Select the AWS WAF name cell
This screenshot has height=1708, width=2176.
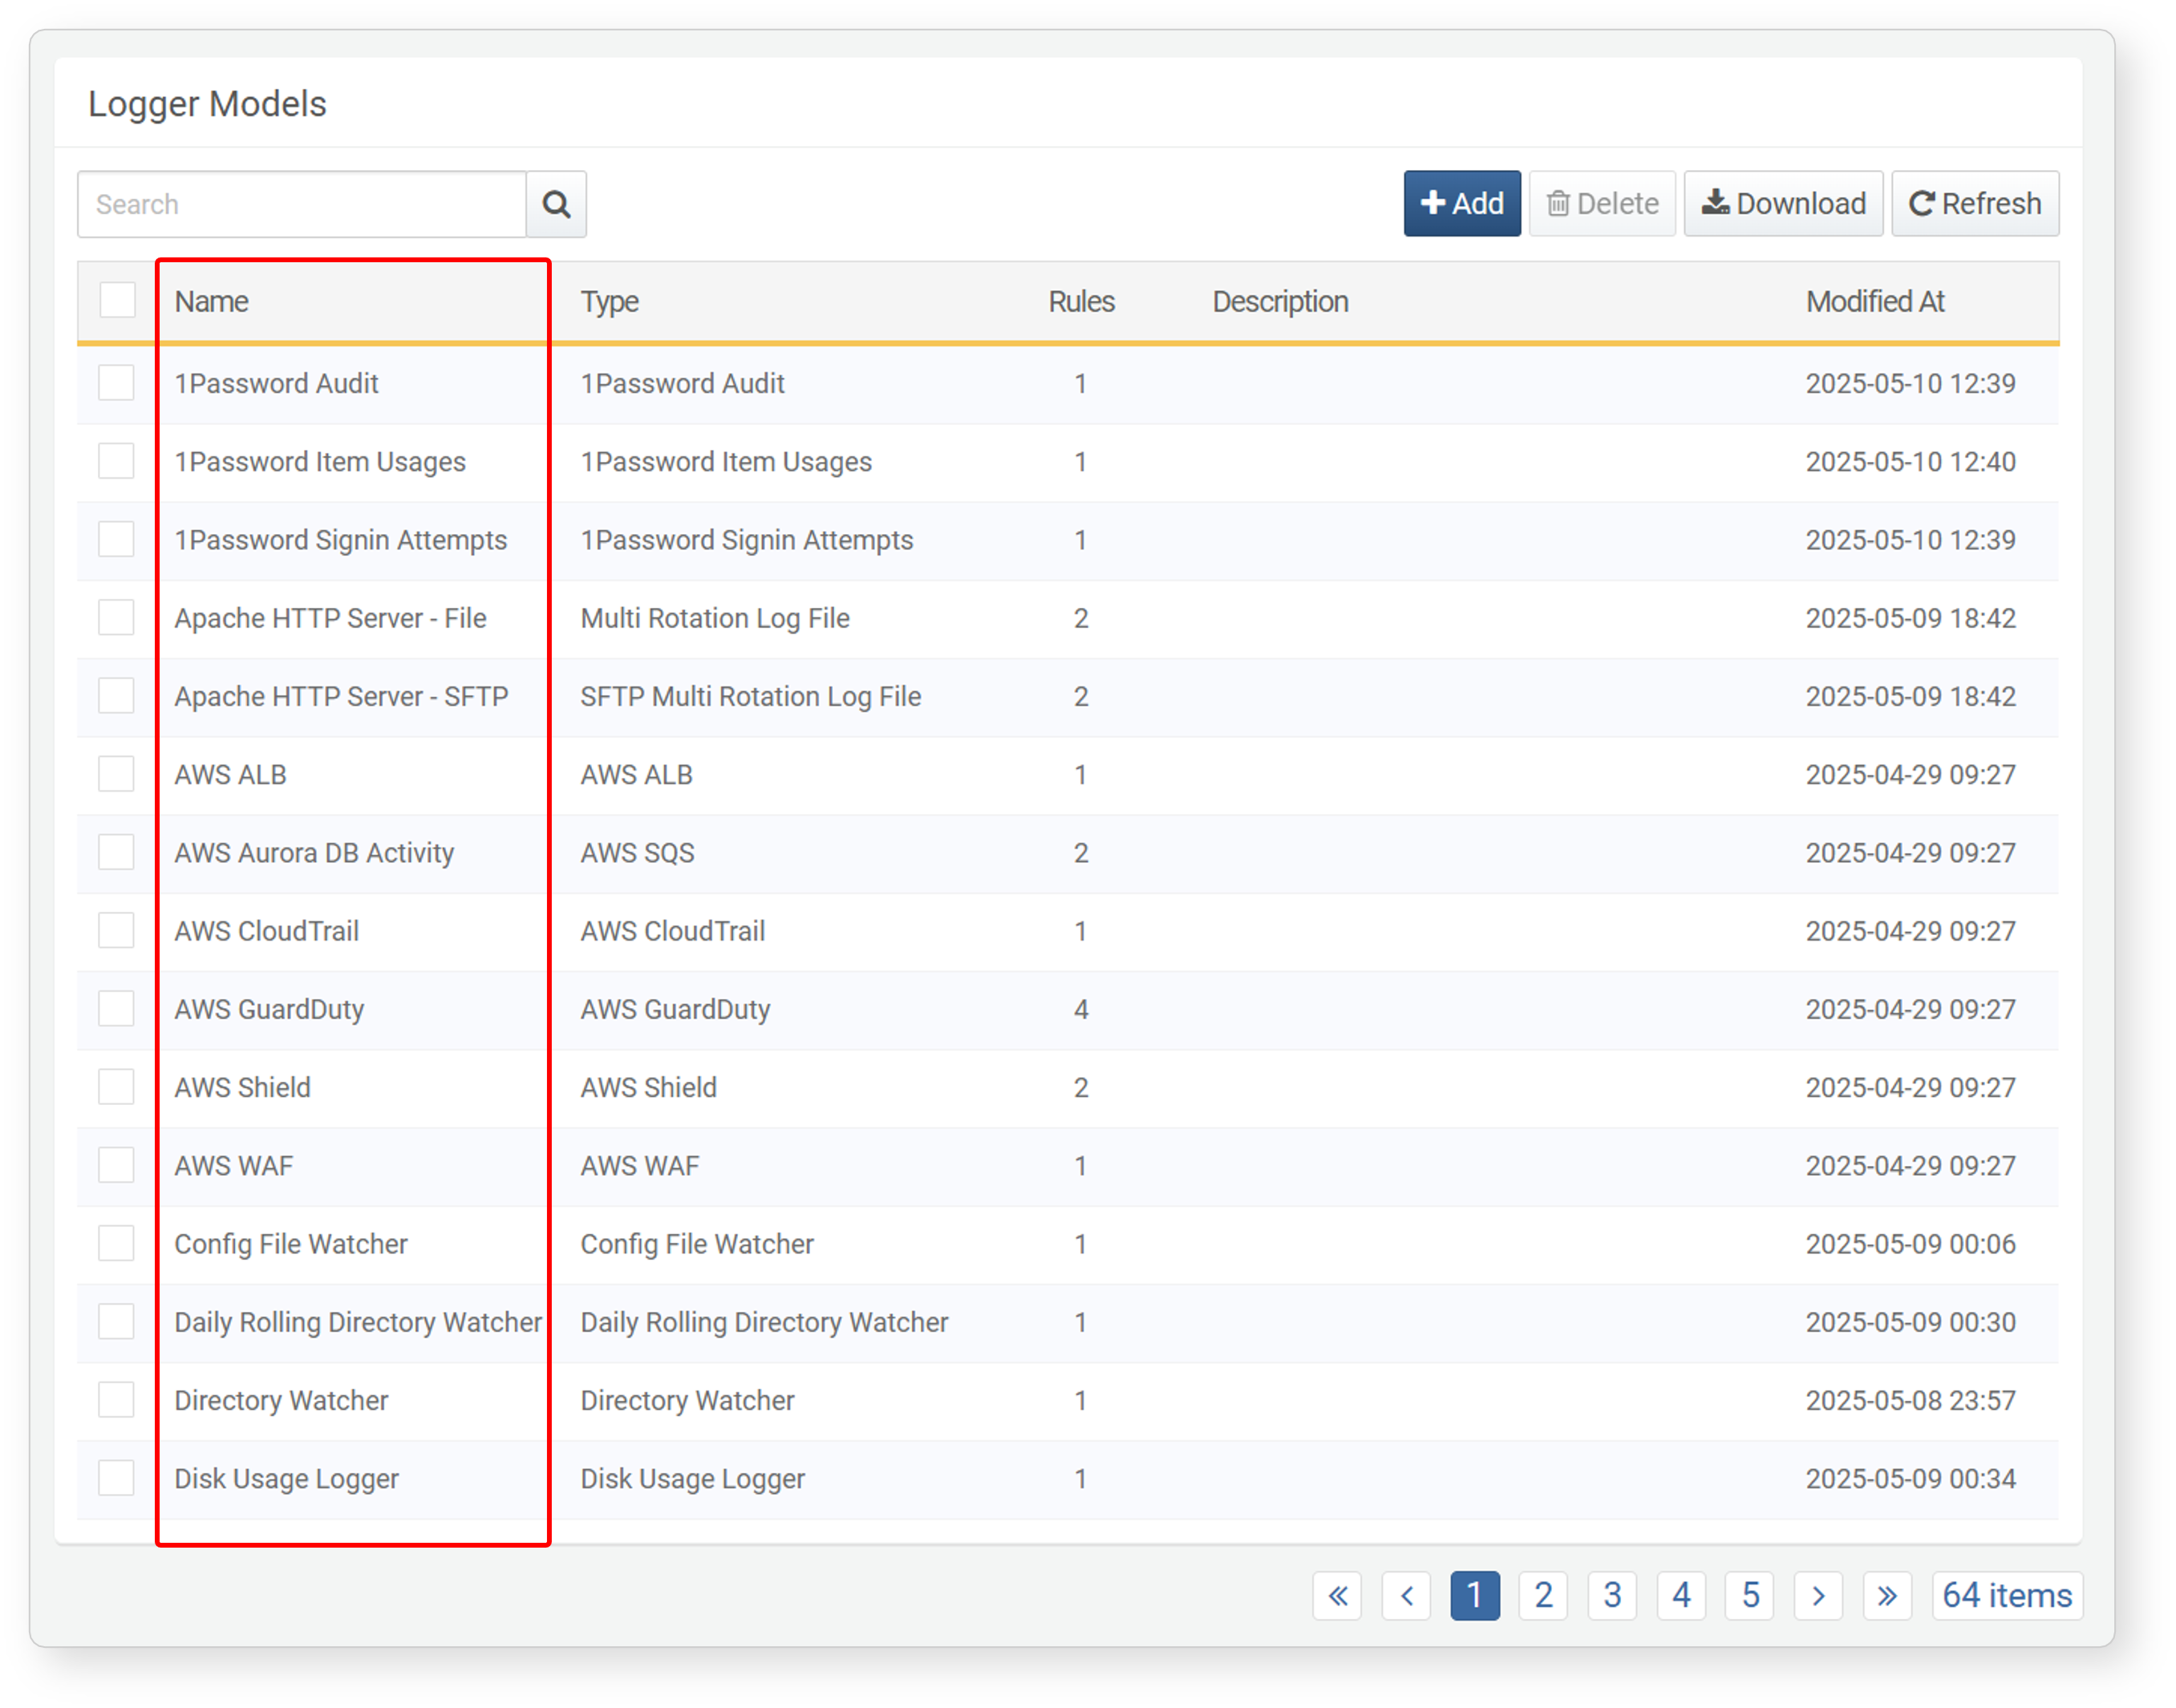tap(233, 1165)
